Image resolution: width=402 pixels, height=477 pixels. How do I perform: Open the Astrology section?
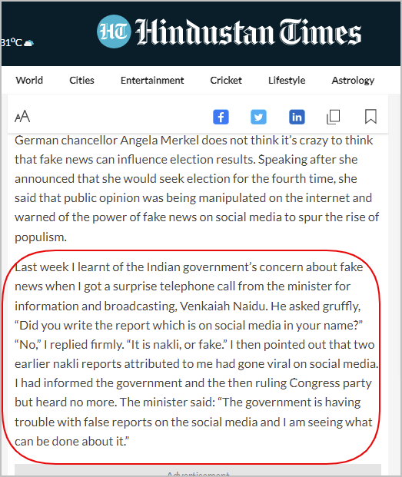(x=353, y=81)
